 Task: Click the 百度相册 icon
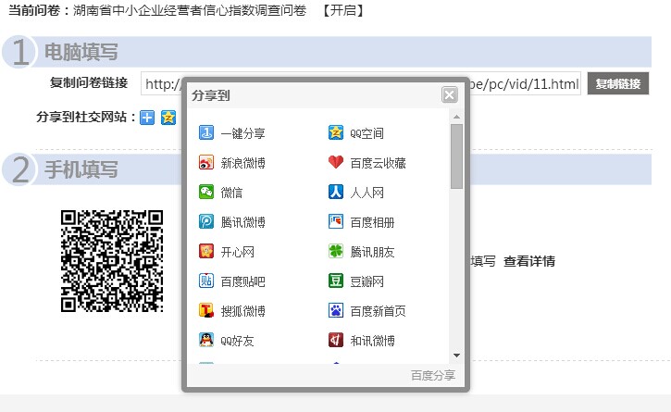click(336, 222)
